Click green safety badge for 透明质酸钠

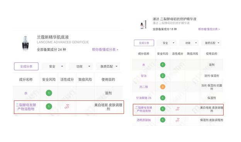[163, 120]
